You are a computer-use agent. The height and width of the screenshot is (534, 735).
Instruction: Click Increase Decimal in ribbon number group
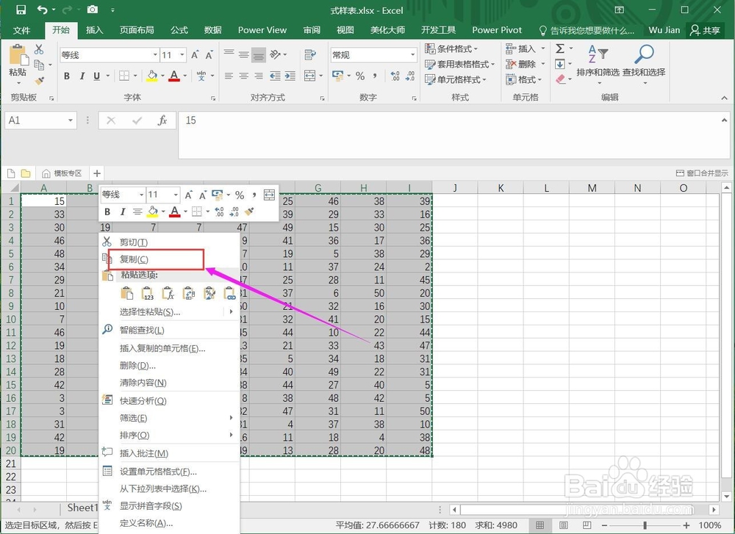tap(395, 76)
